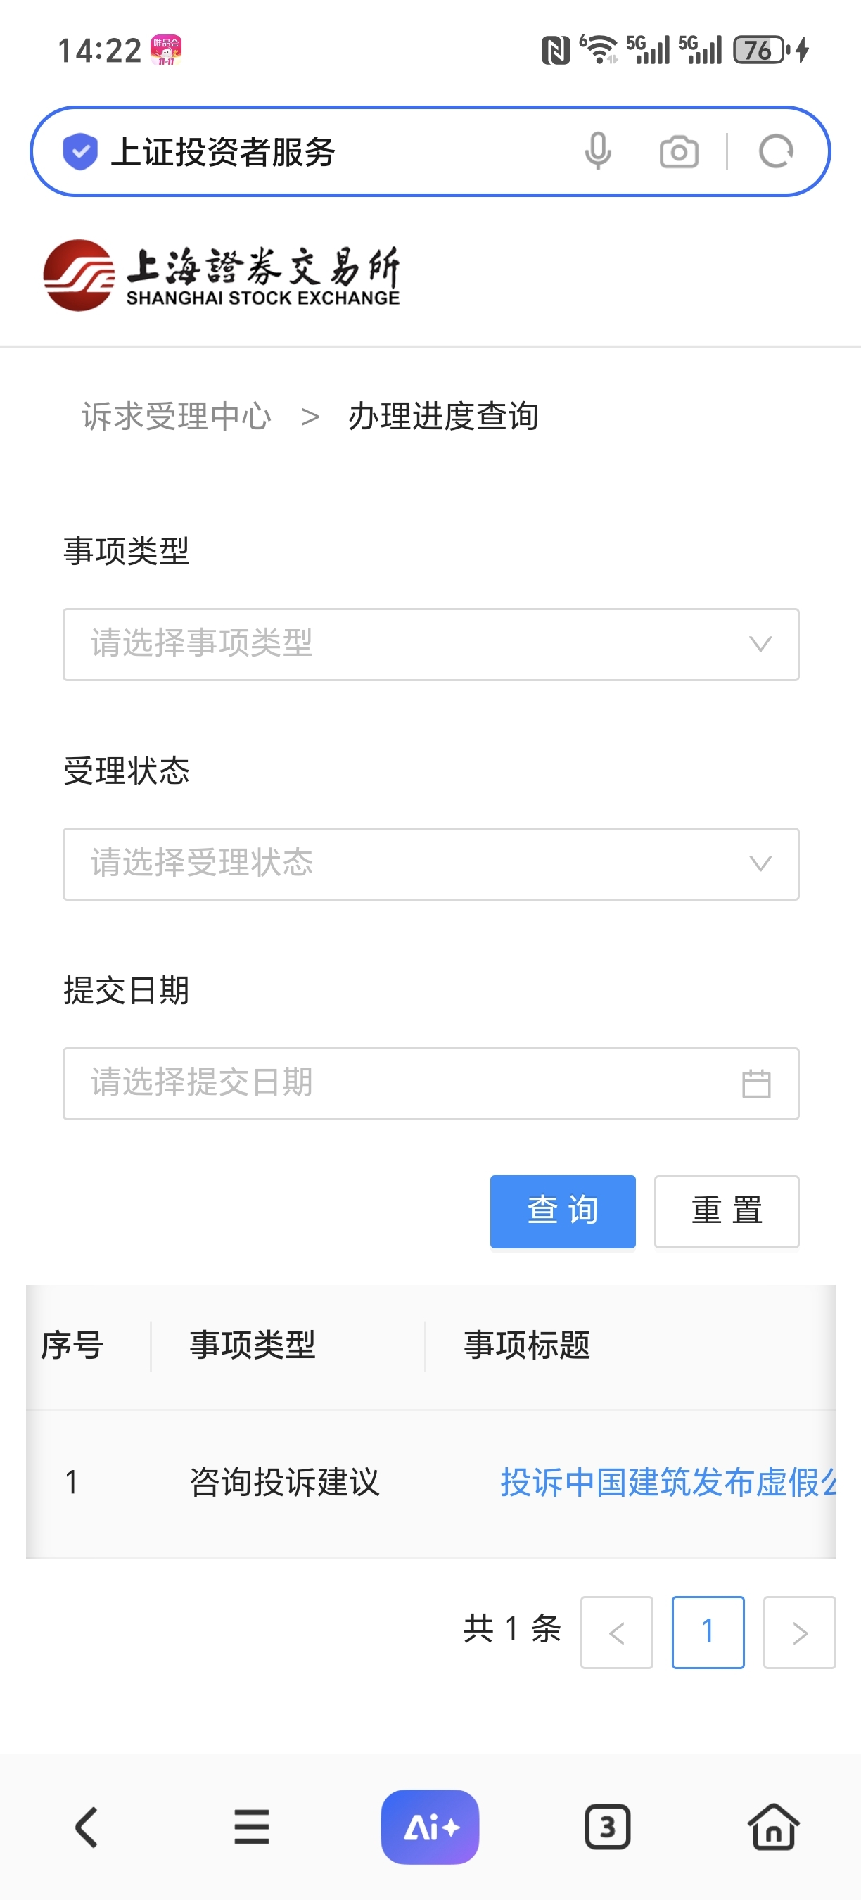Go to browser home page icon
This screenshot has width=861, height=1900.
772,1826
